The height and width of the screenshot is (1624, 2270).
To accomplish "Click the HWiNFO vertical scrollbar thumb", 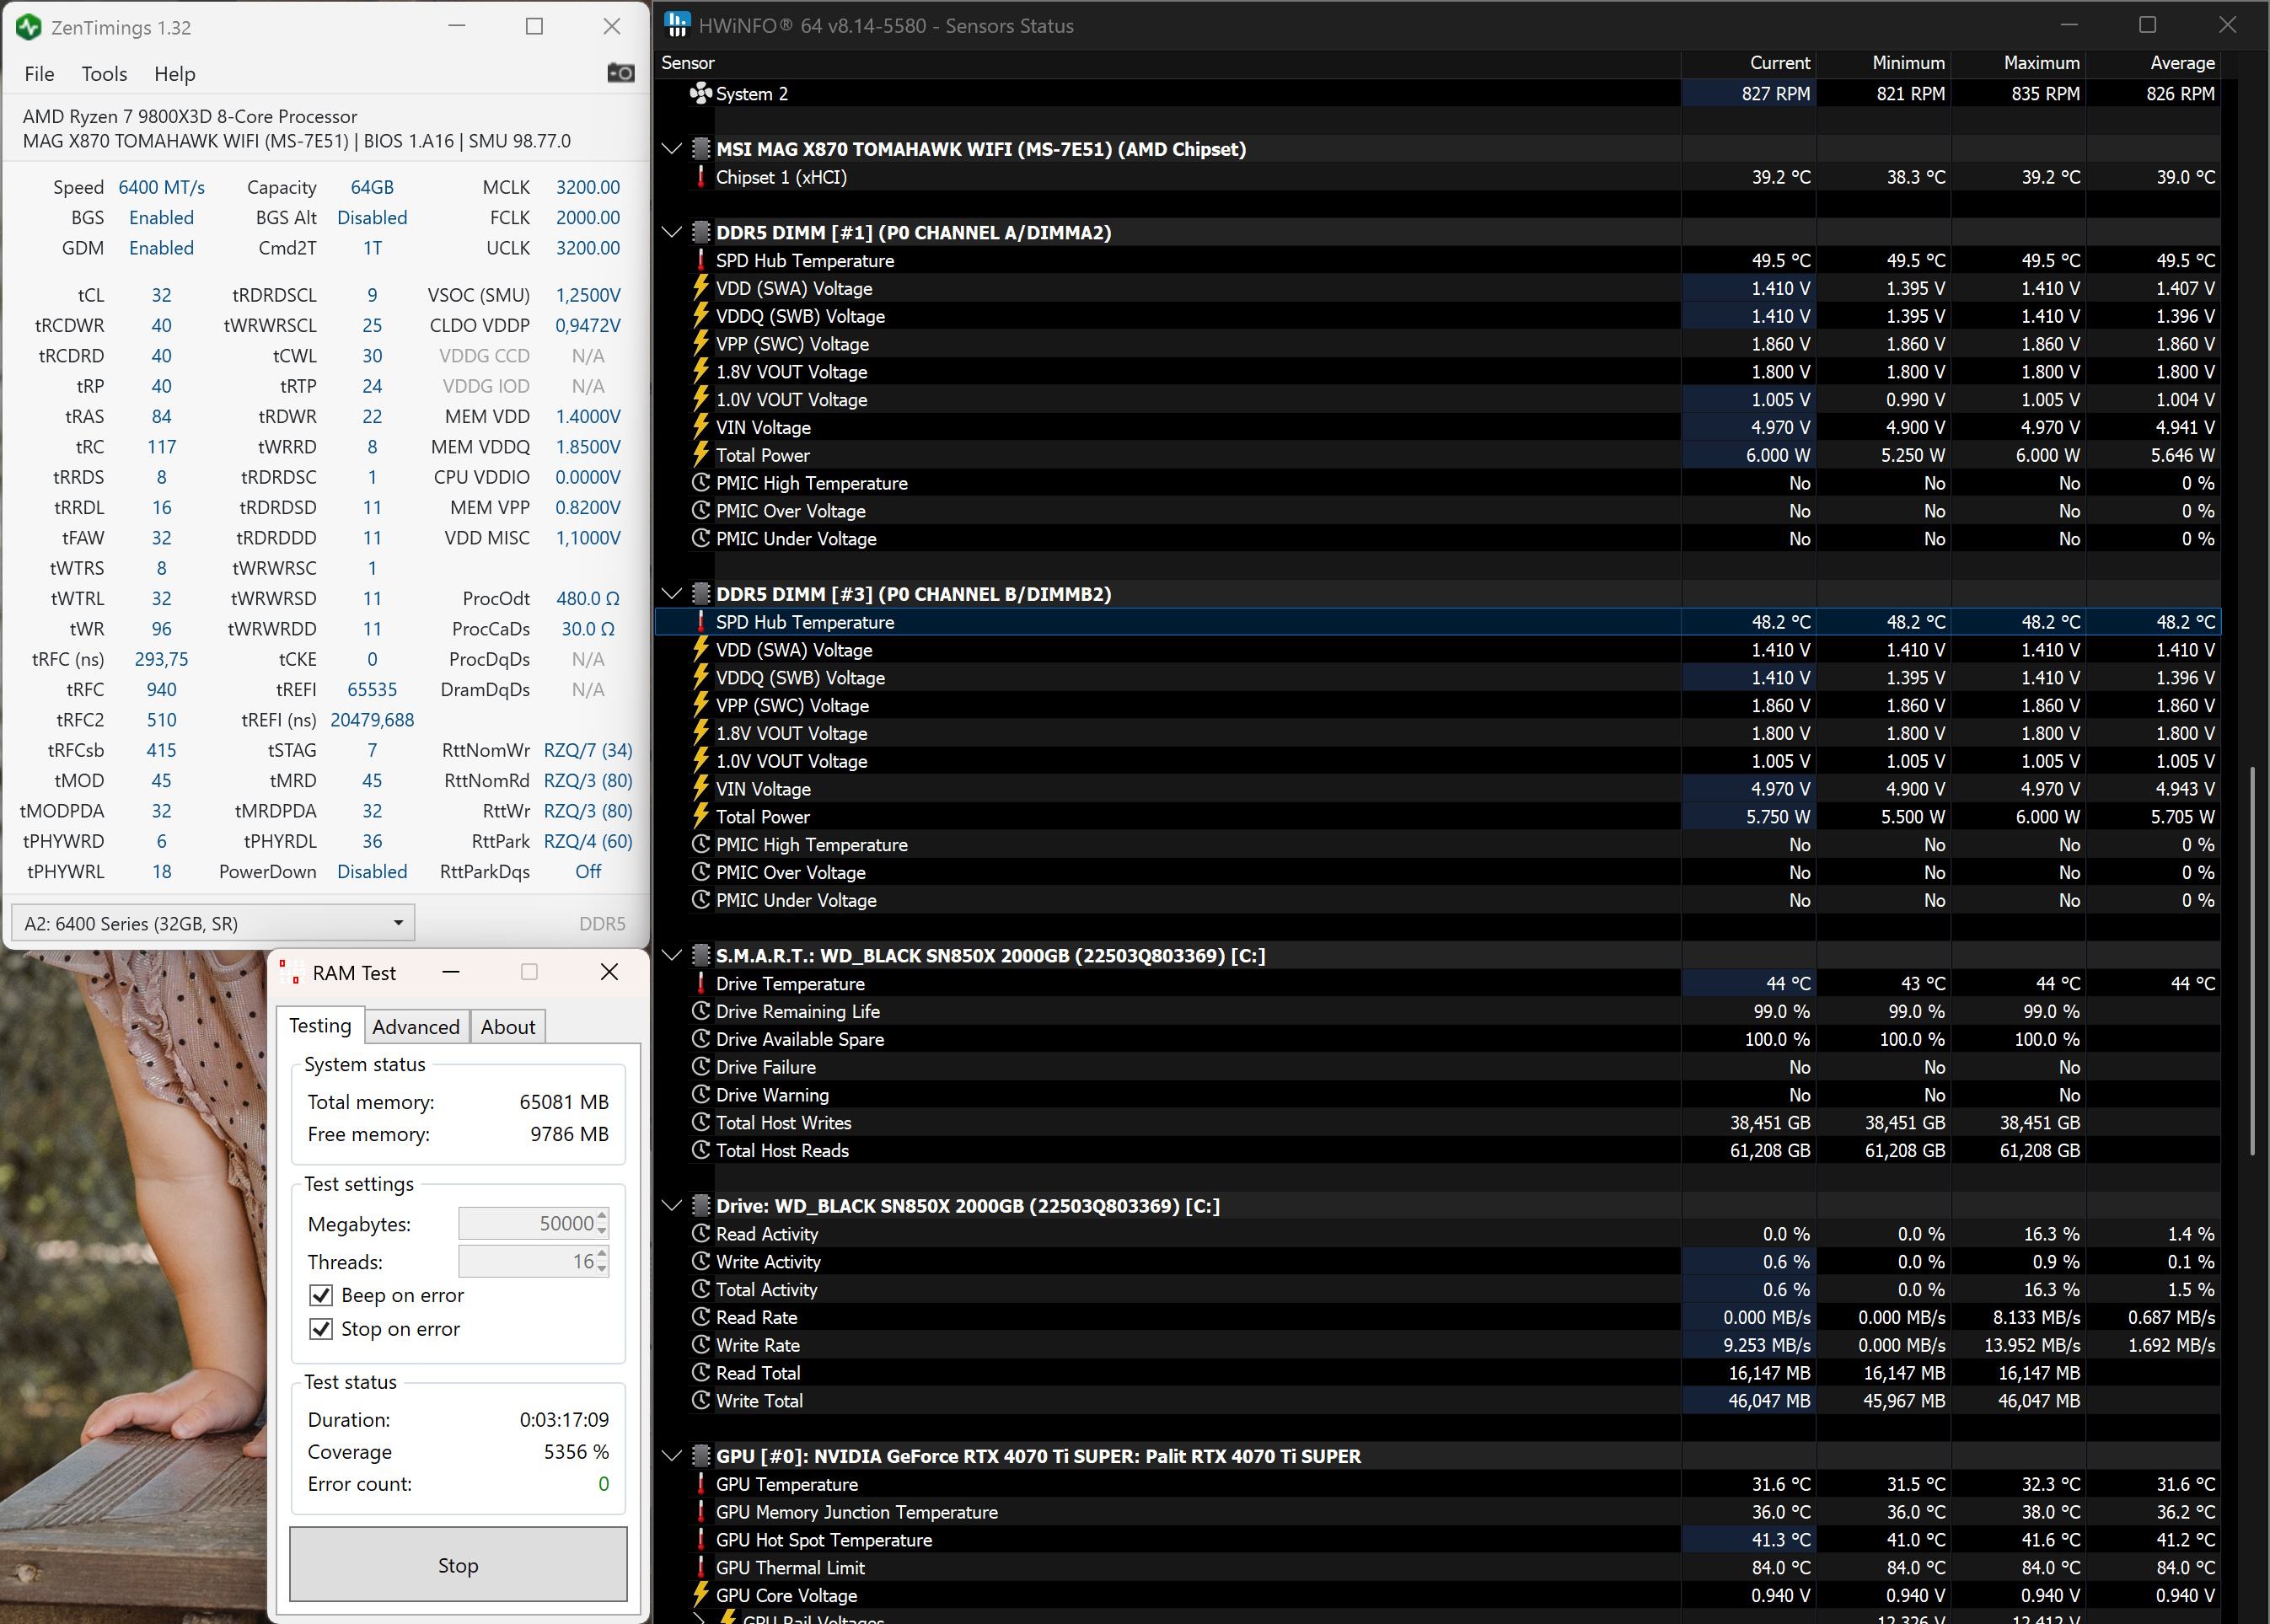I will click(x=2252, y=961).
